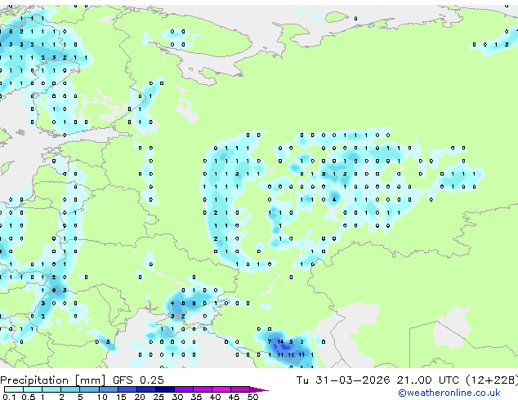
Task: Click the 'Precipitation [mm]' title text
Action: [x=53, y=380]
